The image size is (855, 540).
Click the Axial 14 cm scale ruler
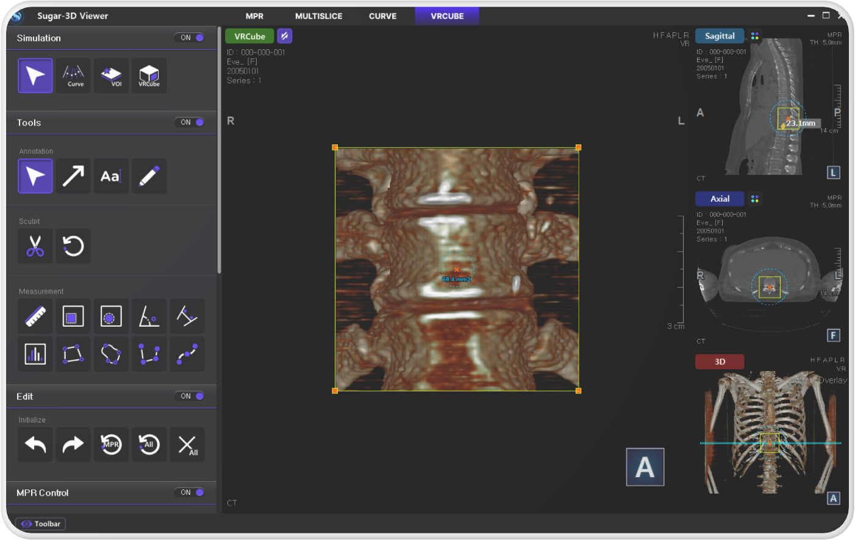click(837, 271)
